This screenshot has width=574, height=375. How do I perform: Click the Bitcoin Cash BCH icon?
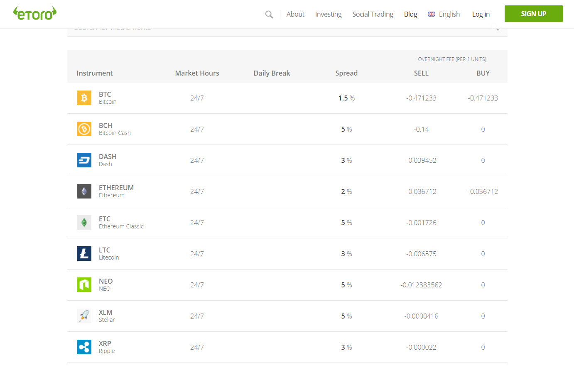84,129
